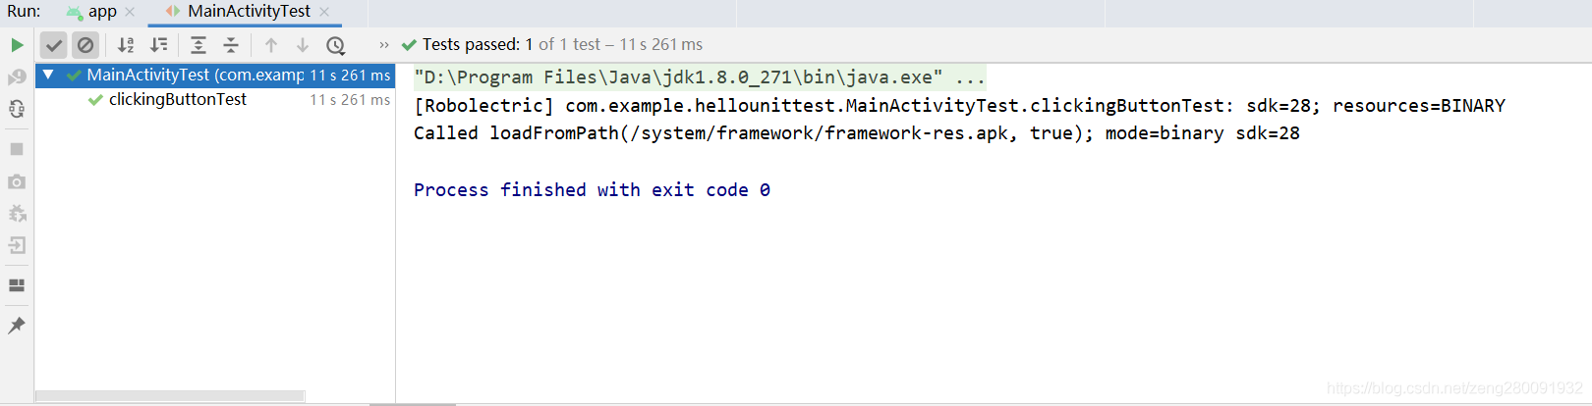1592x406 pixels.
Task: Close the MainActivityTest tab
Action: click(324, 12)
